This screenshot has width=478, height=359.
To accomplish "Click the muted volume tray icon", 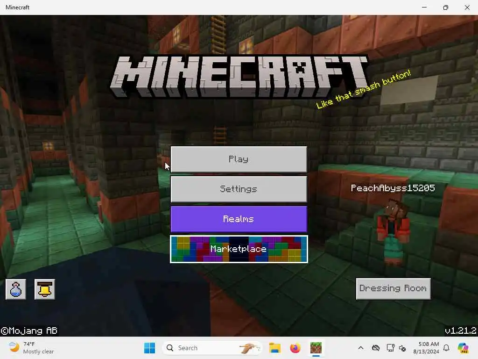I will [402, 348].
